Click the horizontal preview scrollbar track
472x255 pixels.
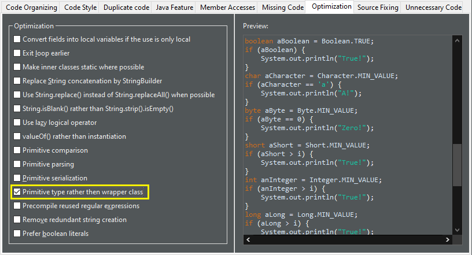[348, 239]
